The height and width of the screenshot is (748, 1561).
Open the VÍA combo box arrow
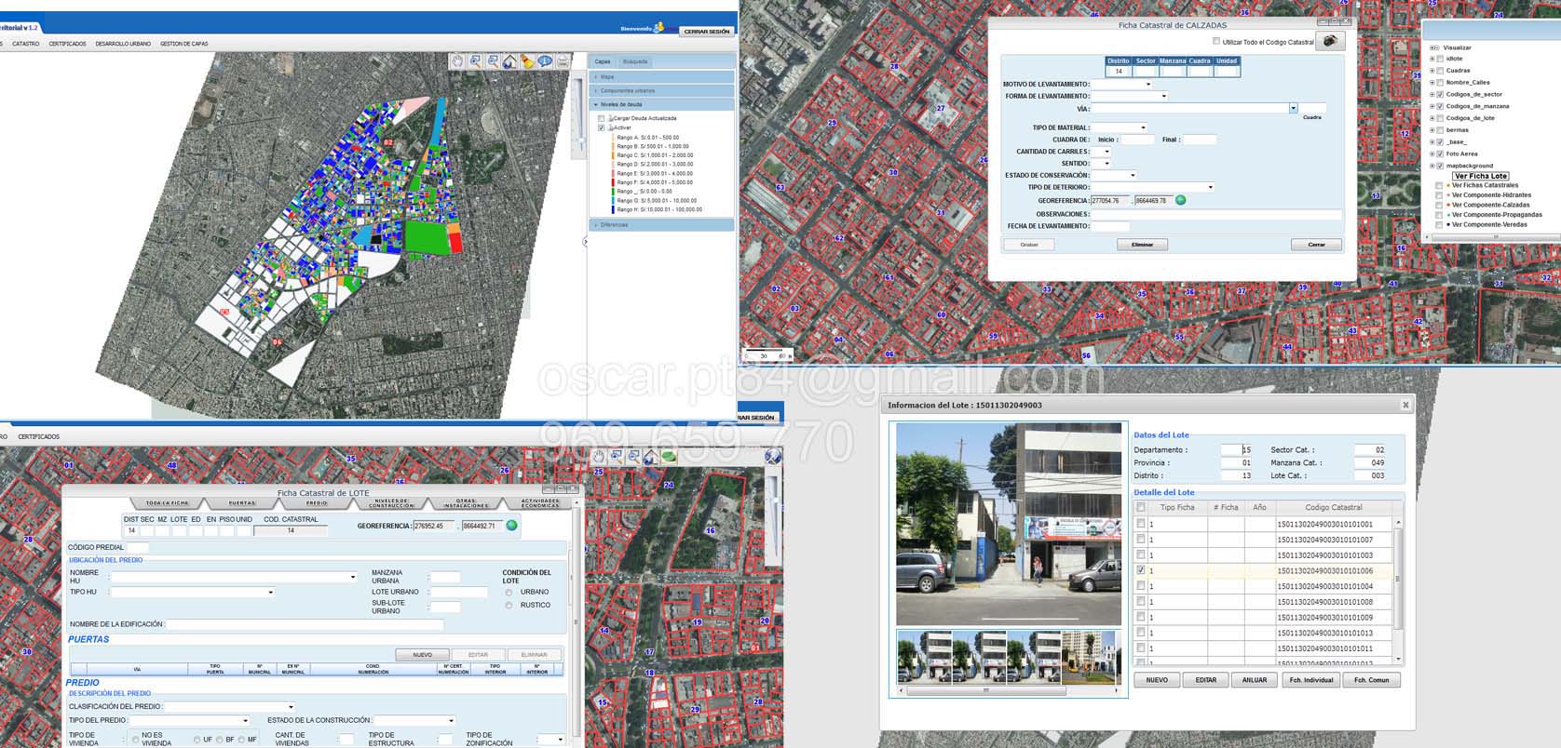(x=1294, y=108)
